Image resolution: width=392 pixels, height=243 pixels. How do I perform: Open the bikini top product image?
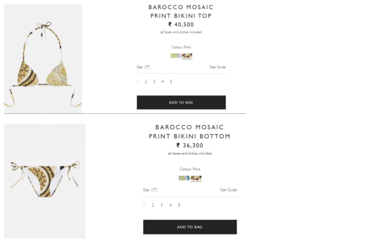(43, 58)
